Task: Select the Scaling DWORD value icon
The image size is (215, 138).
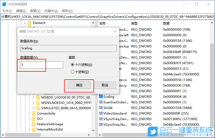Action: point(101,96)
